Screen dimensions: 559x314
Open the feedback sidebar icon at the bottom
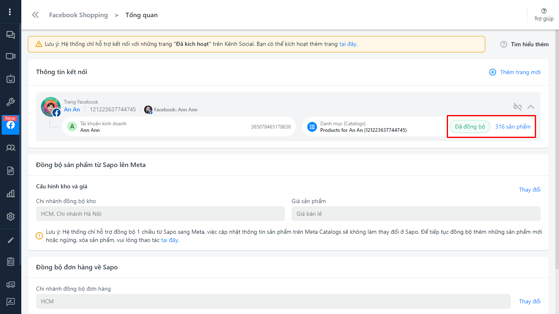pos(11,302)
